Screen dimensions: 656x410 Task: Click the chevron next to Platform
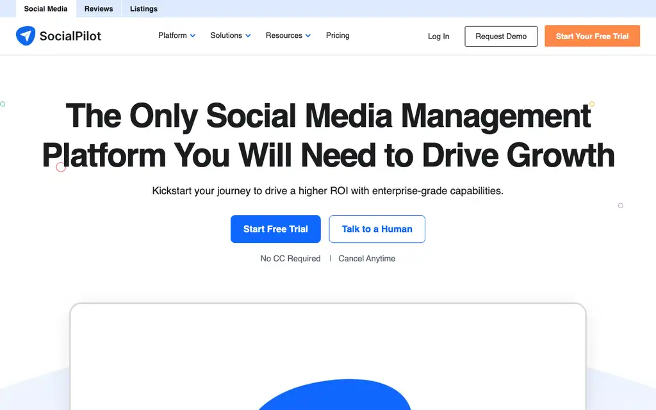tap(193, 36)
